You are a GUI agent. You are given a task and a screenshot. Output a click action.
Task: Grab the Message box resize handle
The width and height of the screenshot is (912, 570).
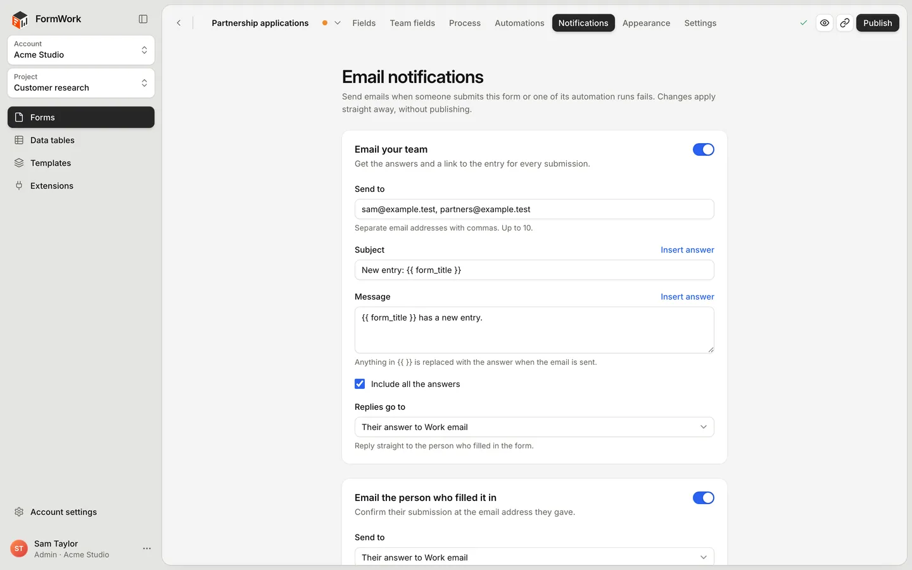(711, 350)
